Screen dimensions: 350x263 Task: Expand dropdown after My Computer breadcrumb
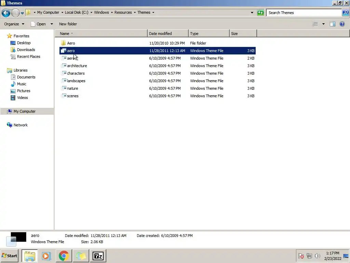tap(62, 13)
